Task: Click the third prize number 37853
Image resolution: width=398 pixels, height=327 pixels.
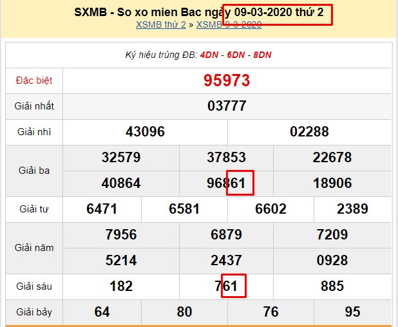Action: (x=226, y=158)
